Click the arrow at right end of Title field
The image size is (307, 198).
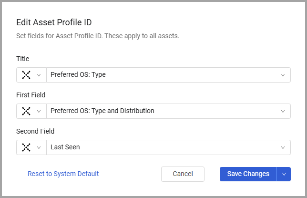(x=283, y=75)
